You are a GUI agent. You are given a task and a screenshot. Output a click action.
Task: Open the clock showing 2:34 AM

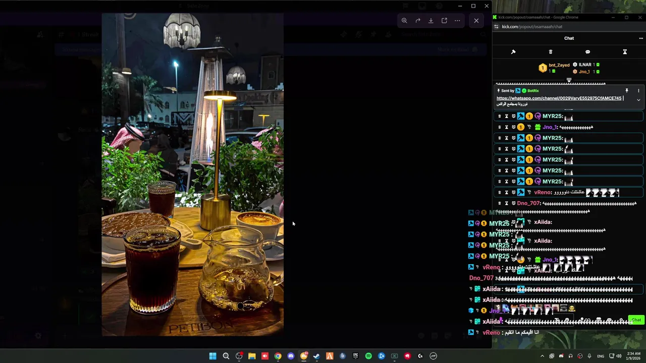point(633,356)
